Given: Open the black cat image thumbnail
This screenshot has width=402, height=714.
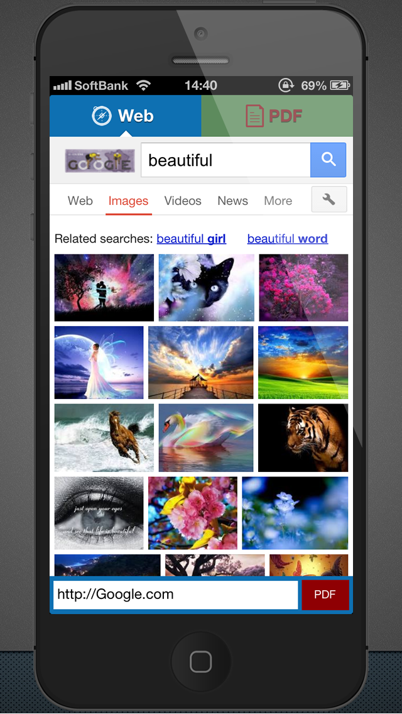Looking at the screenshot, I should (x=206, y=288).
